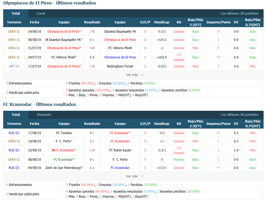Click 4 Apuestas ganadas (80.00%) text
The width and height of the screenshot is (266, 200).
pyautogui.click(x=87, y=191)
